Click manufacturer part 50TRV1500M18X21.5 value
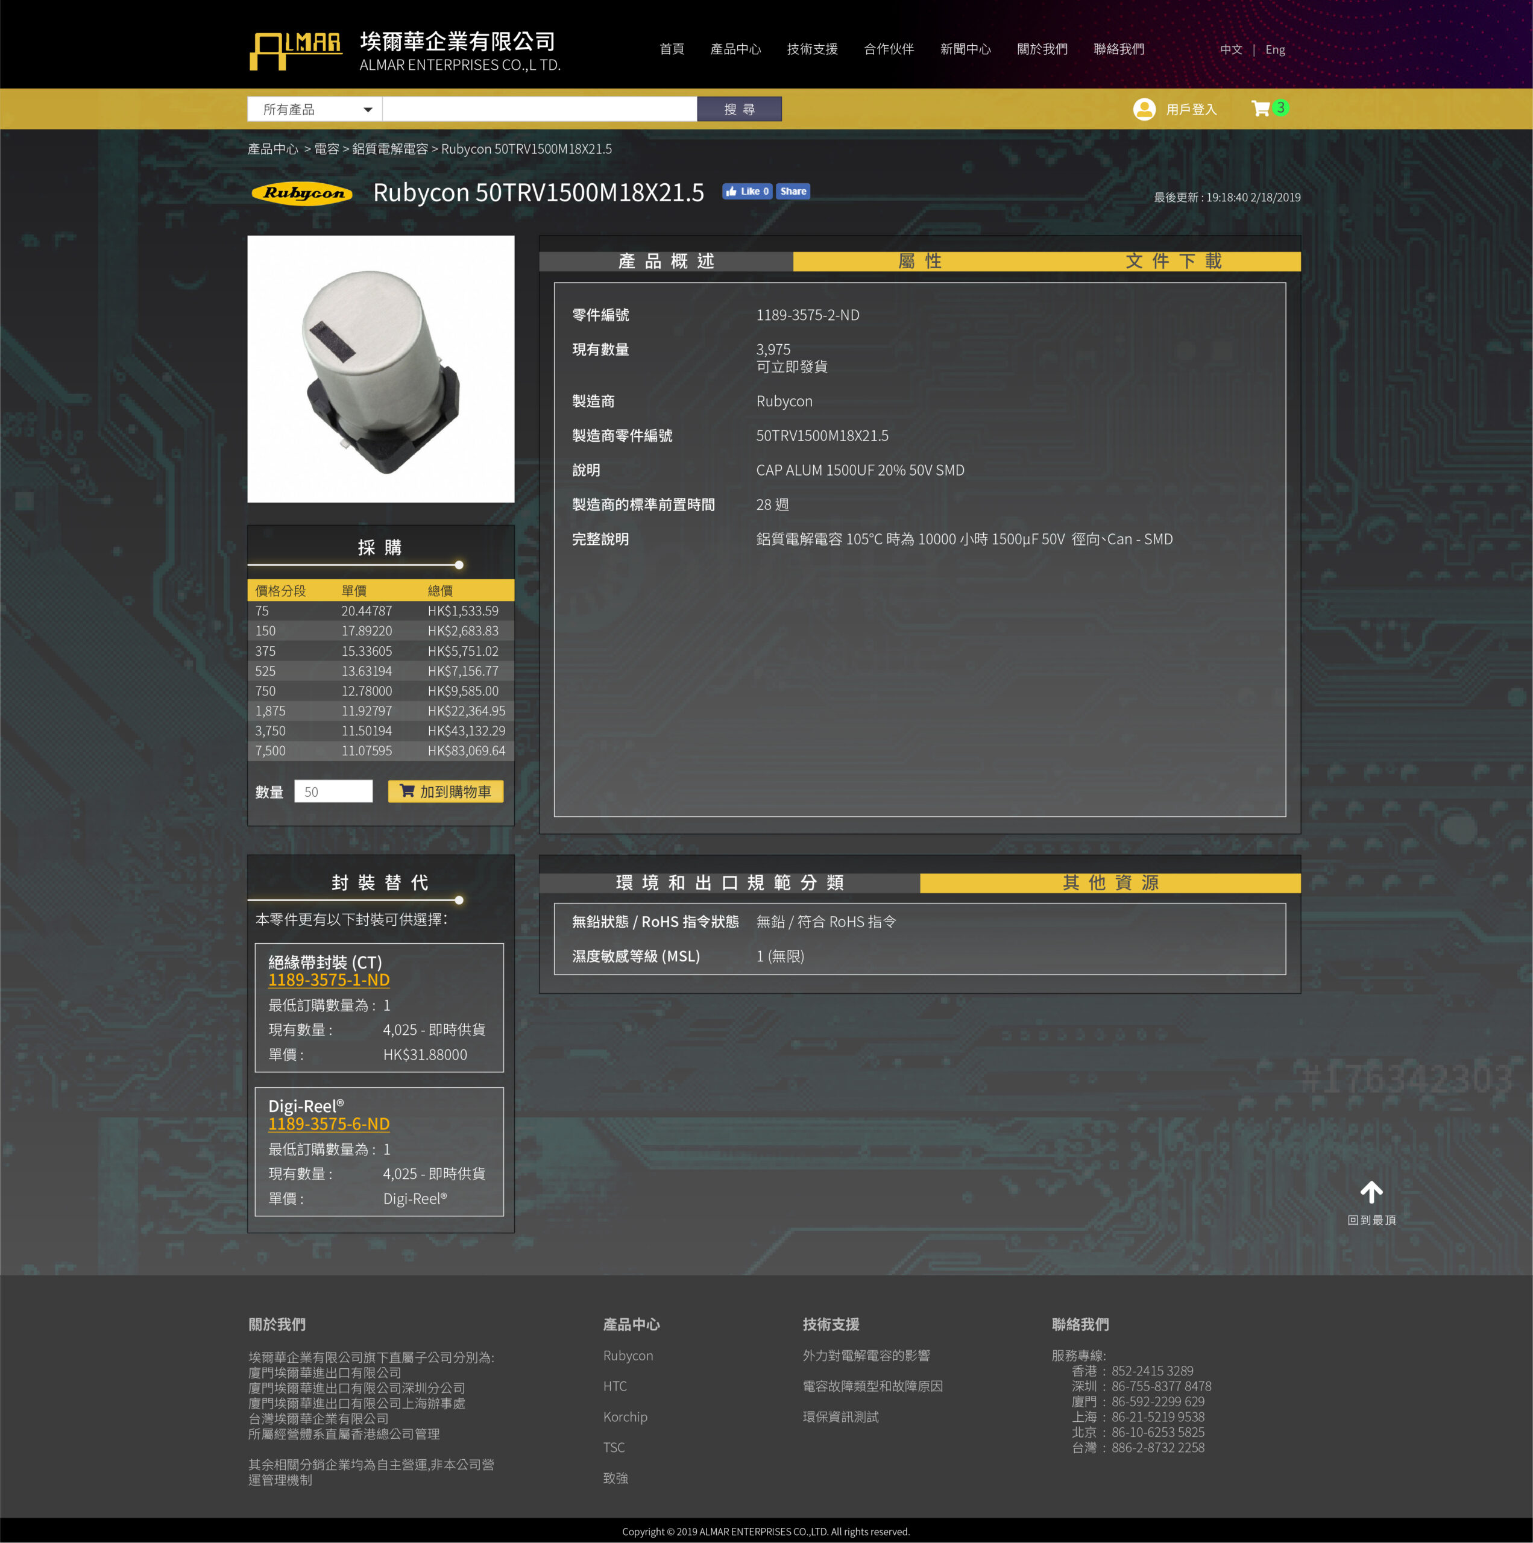Screen dimensions: 1533x1543 [822, 436]
